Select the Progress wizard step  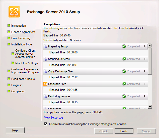17,85
